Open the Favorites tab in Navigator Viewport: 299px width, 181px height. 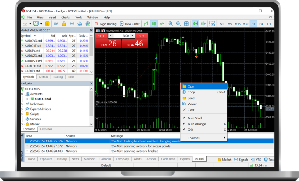46,129
